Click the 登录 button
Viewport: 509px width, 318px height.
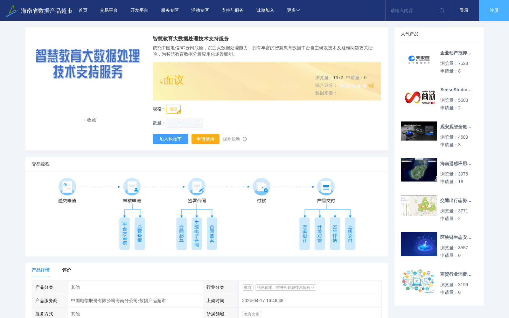[x=464, y=10]
